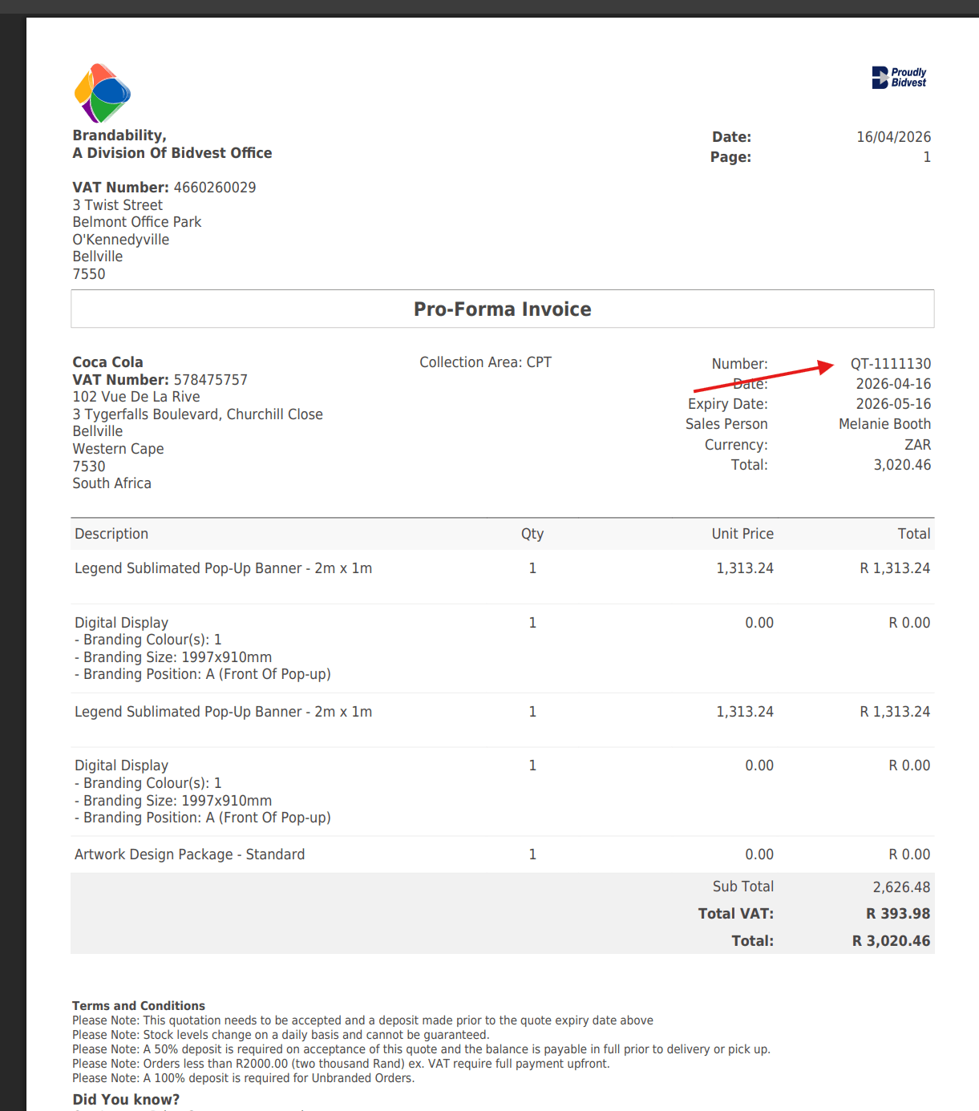Click the Unit Price column header
979x1111 pixels.
pos(743,534)
